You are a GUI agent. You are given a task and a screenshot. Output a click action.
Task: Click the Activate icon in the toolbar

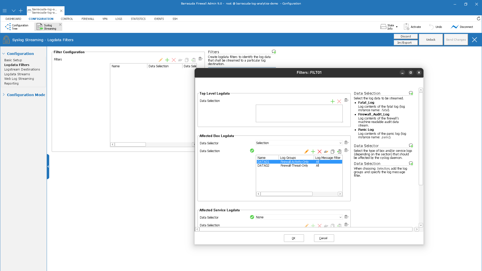click(406, 27)
